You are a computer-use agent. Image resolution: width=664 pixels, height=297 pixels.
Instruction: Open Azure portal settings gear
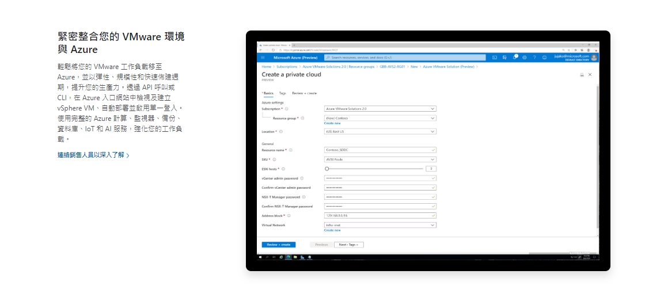tap(525, 58)
